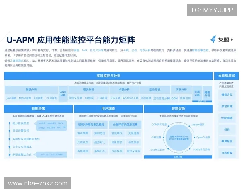The width and height of the screenshot is (241, 193).
Task: Click the 网络分析 box
Action: (207, 94)
